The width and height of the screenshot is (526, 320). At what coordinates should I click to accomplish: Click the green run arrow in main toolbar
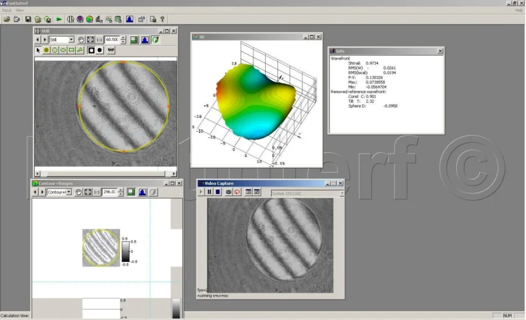click(x=59, y=19)
